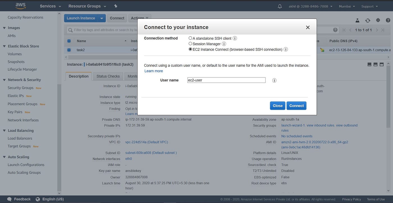The image size is (393, 203).
Task: Go to last page of results
Action: [383, 30]
